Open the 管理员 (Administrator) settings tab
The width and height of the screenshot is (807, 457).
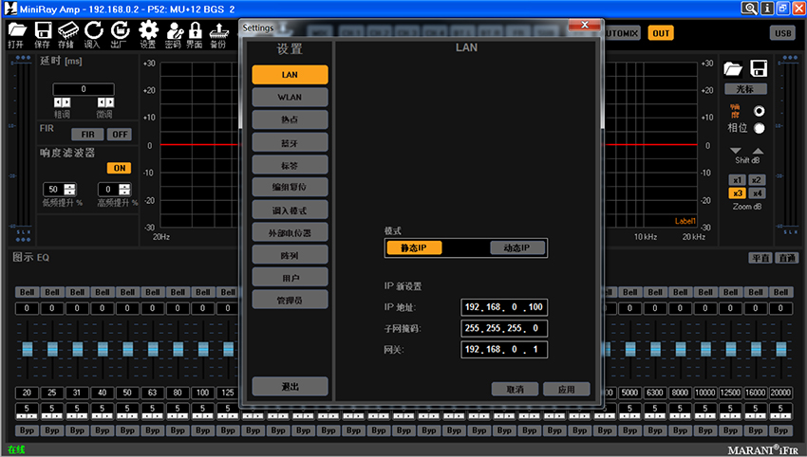290,300
